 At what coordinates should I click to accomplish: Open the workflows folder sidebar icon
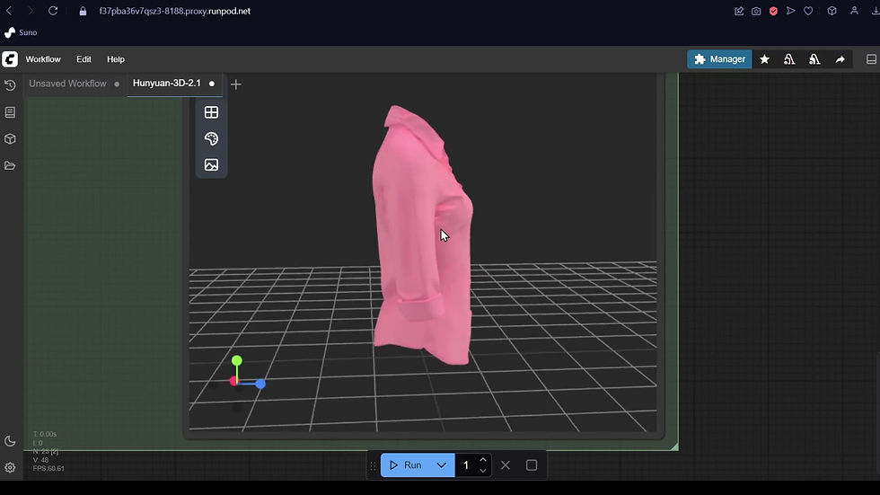coord(10,165)
